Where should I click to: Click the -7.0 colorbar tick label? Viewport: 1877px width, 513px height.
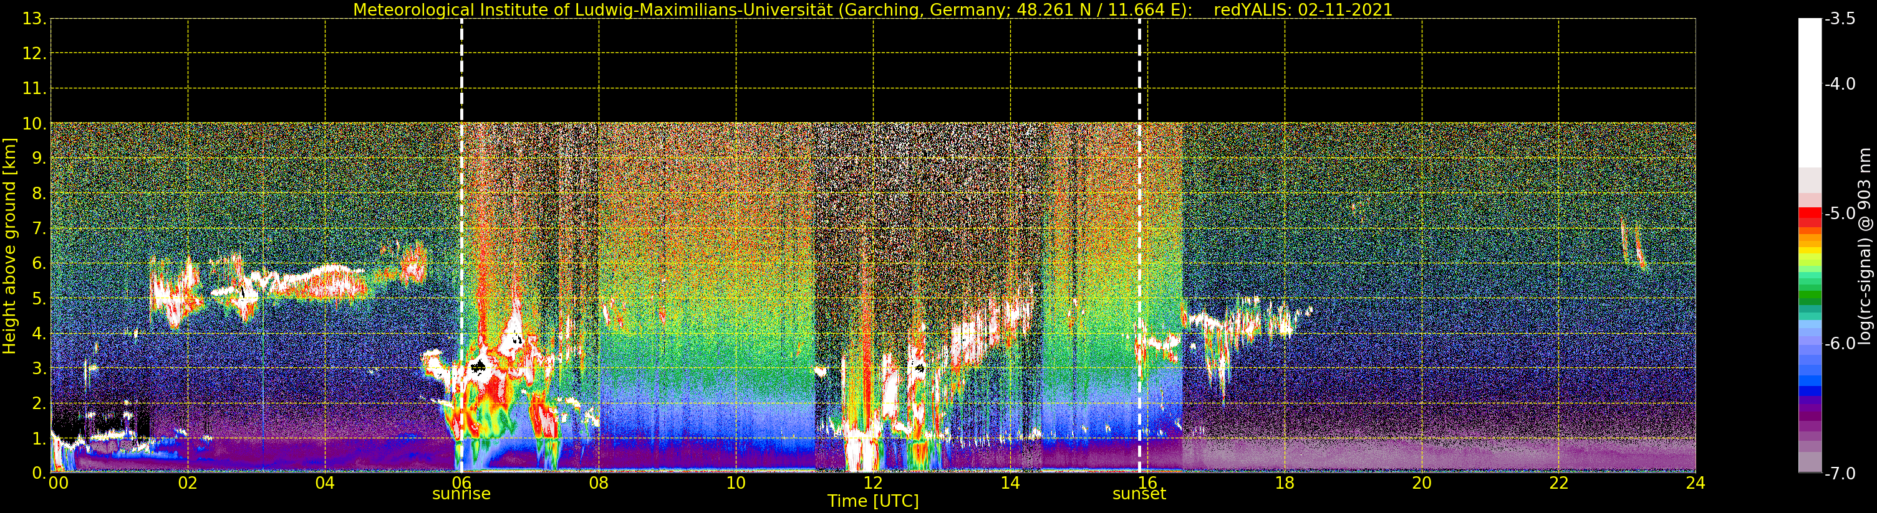coord(1840,474)
